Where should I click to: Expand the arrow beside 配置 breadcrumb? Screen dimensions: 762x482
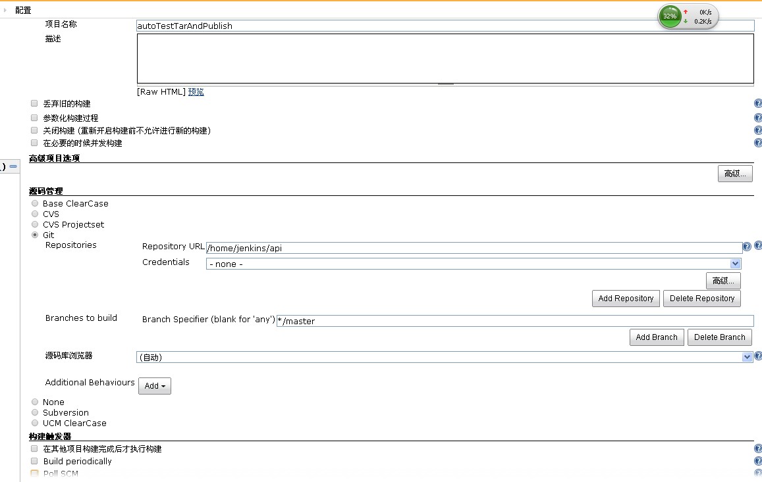click(5, 10)
